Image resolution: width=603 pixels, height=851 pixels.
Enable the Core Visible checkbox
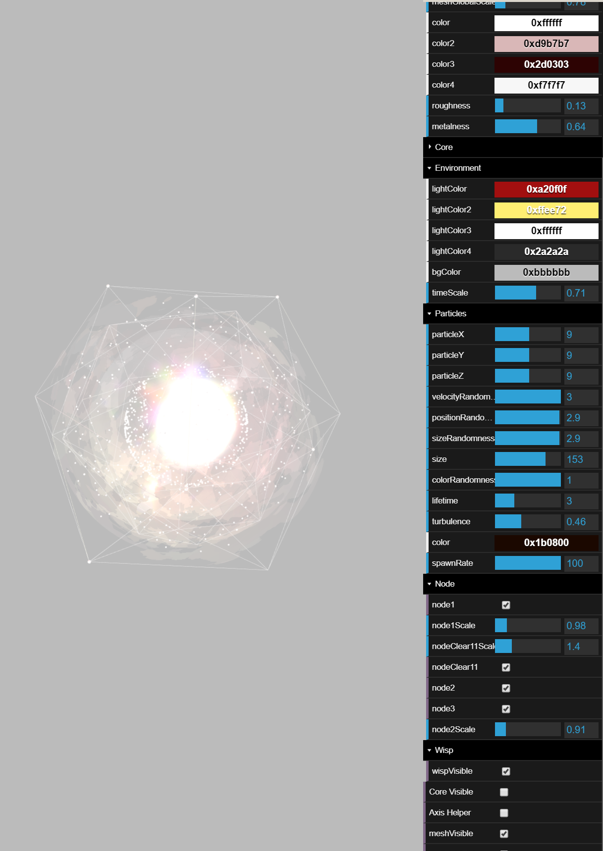point(504,792)
